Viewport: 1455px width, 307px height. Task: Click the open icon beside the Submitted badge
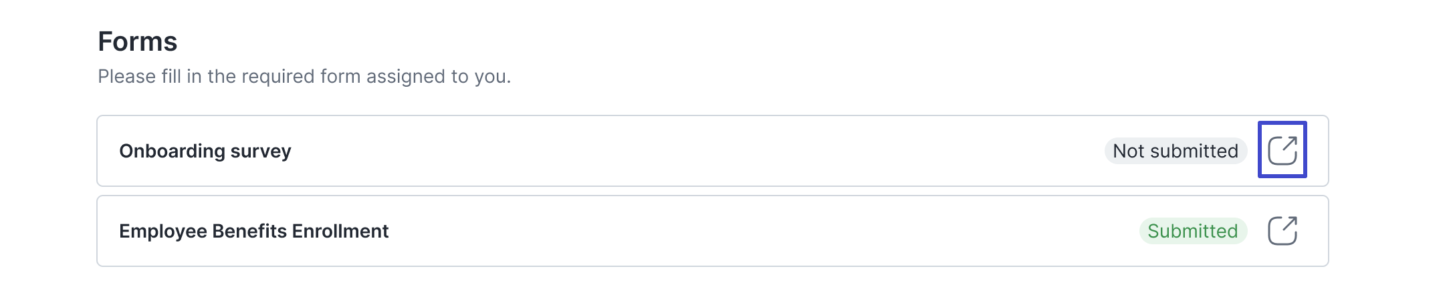1282,231
